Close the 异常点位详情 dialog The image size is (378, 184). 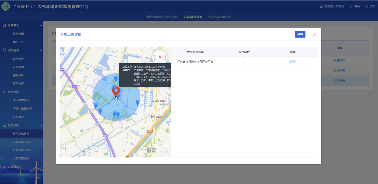[x=315, y=34]
